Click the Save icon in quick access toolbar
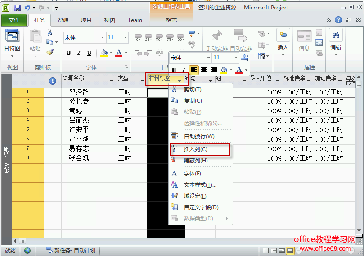Screen dimensions: 364x256 click(18, 8)
